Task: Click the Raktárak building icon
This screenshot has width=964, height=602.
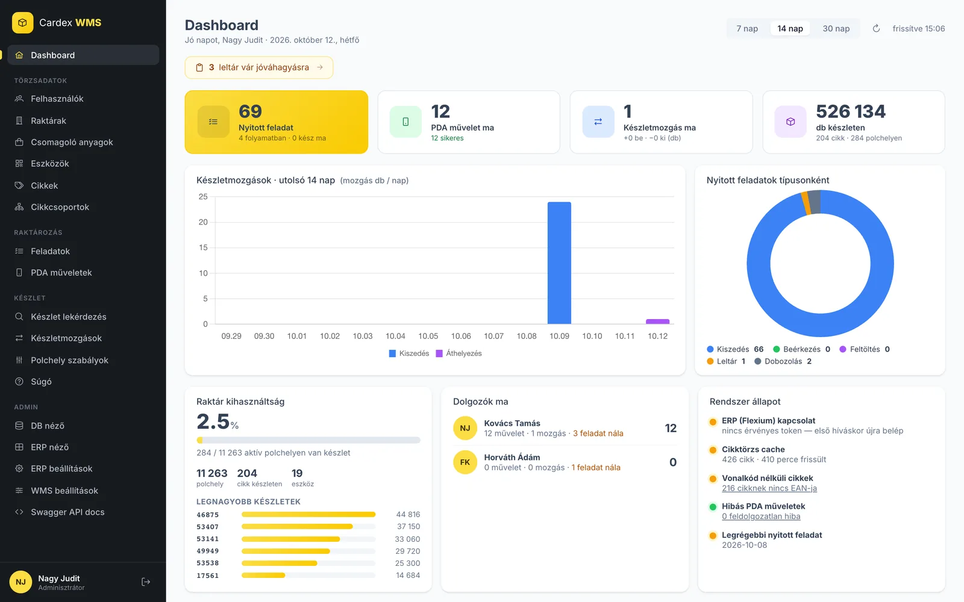Action: point(19,120)
